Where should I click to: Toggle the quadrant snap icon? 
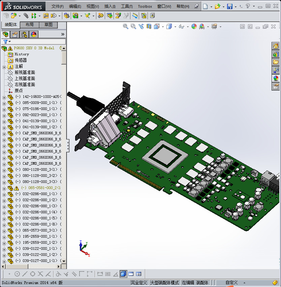(33, 274)
